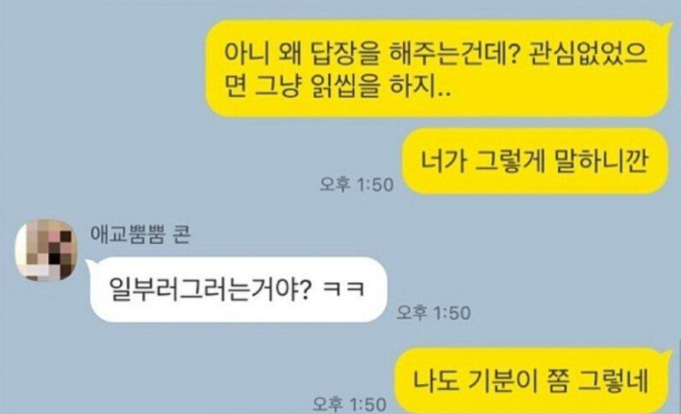Click the word 답장을 in the top yellow bubble

345,54
